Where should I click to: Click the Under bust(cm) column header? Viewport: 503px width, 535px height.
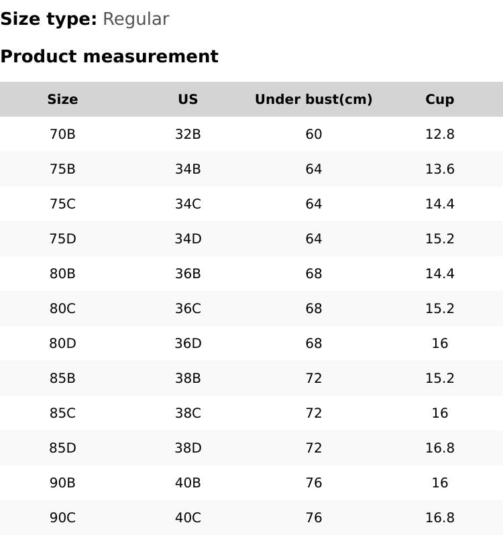click(x=313, y=99)
